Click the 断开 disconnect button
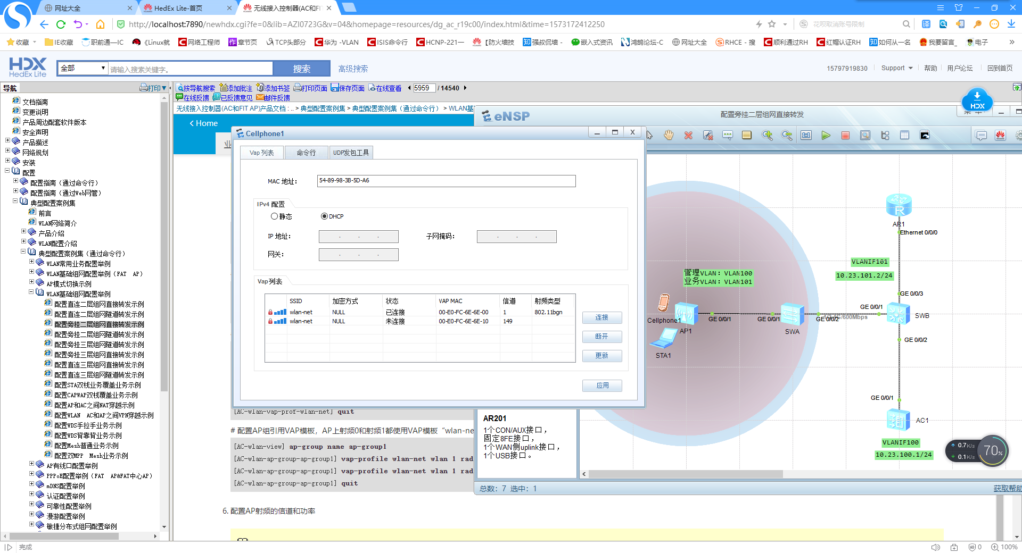1022x553 pixels. point(602,337)
